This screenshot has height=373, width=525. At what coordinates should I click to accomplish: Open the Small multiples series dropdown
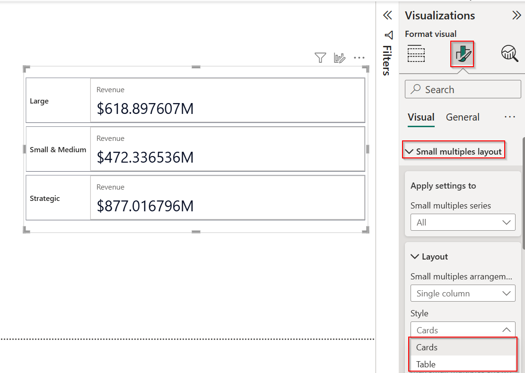[x=463, y=222]
